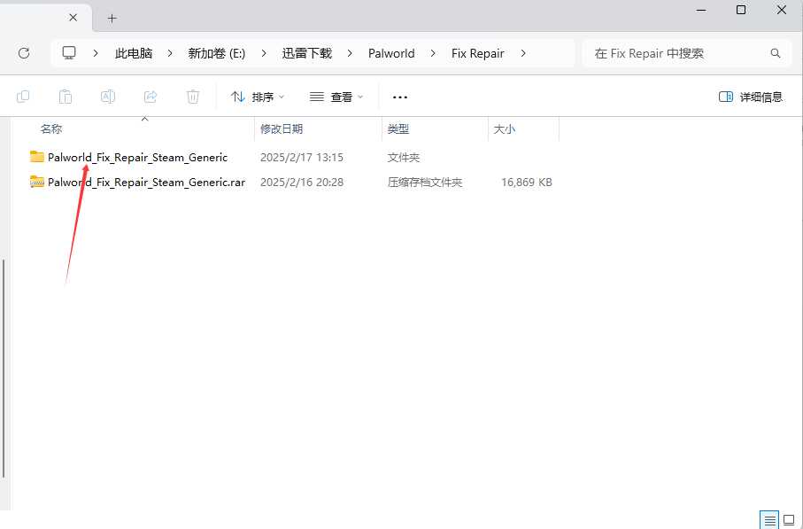
Task: Switch to details list view icon
Action: (769, 520)
